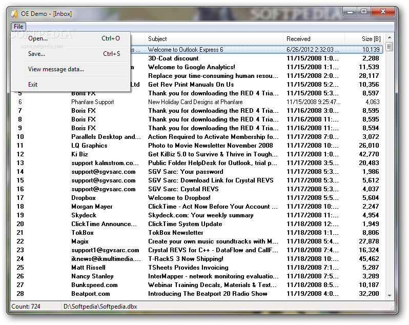Viewport: 409px width, 325px height.
Task: Select 'Get KiBiz 5.0 to Survive' message
Action: (213, 154)
